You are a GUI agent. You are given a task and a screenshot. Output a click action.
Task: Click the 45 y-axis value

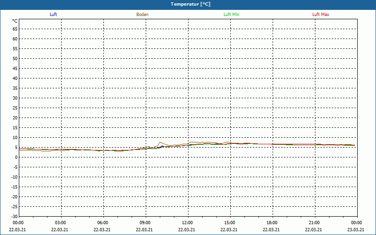click(15, 68)
